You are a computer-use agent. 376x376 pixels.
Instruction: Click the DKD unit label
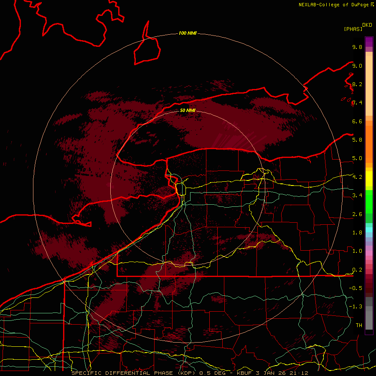pos(367,25)
